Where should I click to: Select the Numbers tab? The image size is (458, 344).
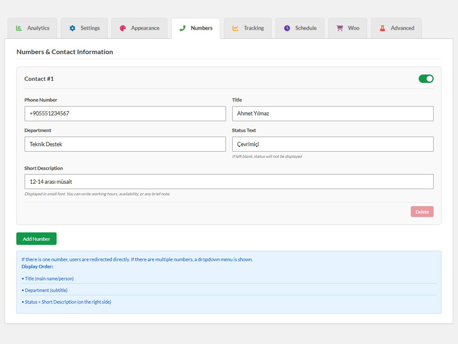point(196,28)
